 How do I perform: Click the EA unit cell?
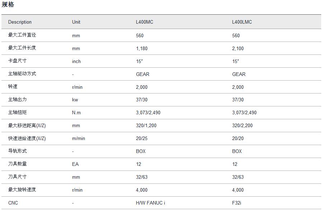click(75, 164)
